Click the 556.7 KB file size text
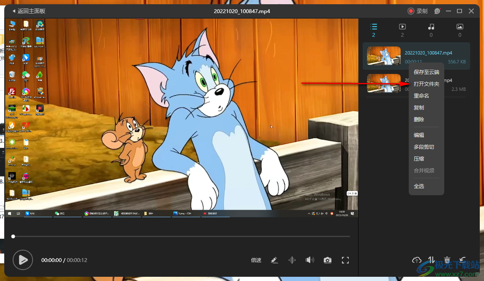This screenshot has height=281, width=484. (x=457, y=62)
